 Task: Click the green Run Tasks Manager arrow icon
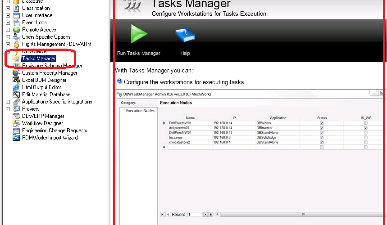click(x=139, y=33)
